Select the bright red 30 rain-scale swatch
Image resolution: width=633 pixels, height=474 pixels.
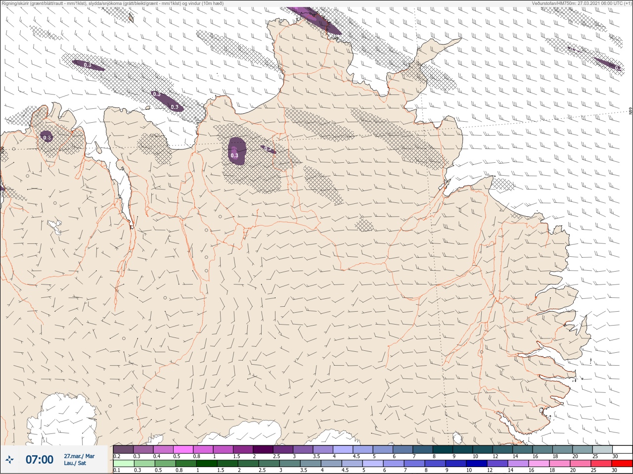point(622,464)
